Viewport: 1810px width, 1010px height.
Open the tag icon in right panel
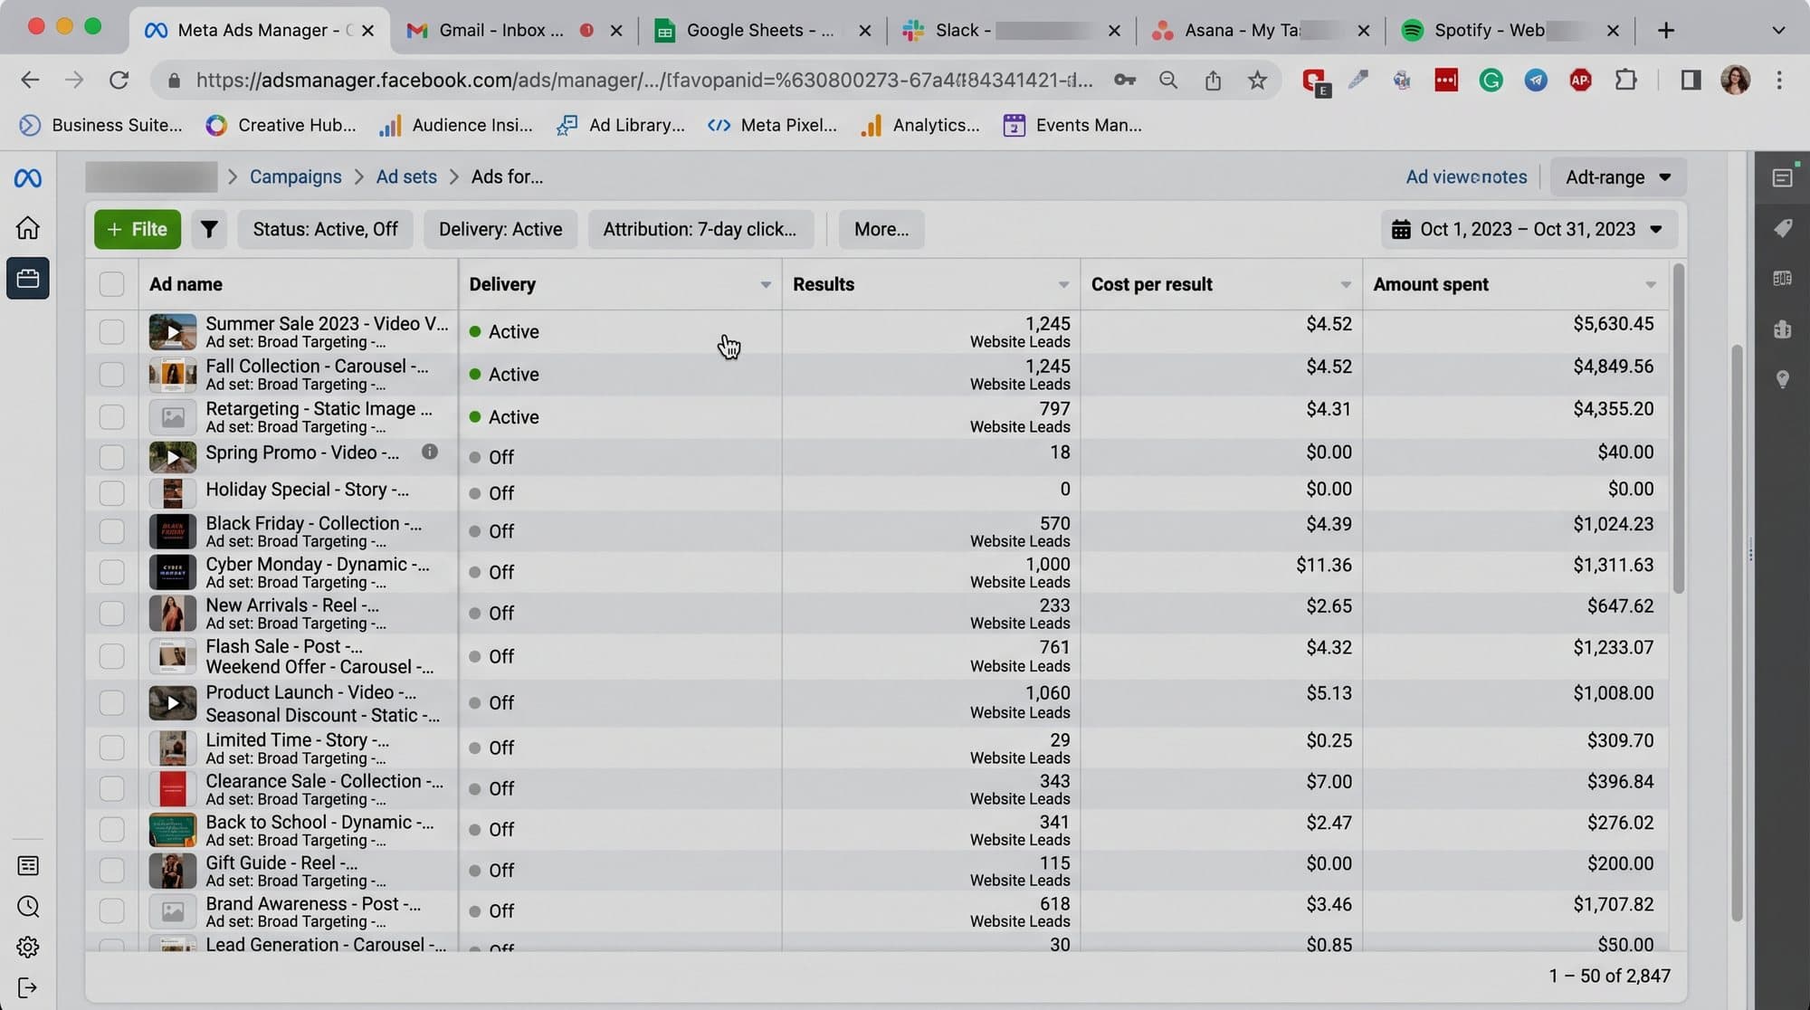[1783, 228]
